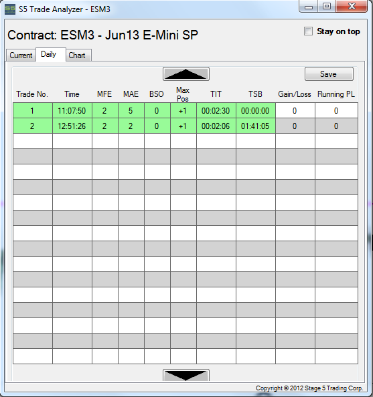Click the MFE column header
The width and height of the screenshot is (373, 397).
tap(104, 94)
